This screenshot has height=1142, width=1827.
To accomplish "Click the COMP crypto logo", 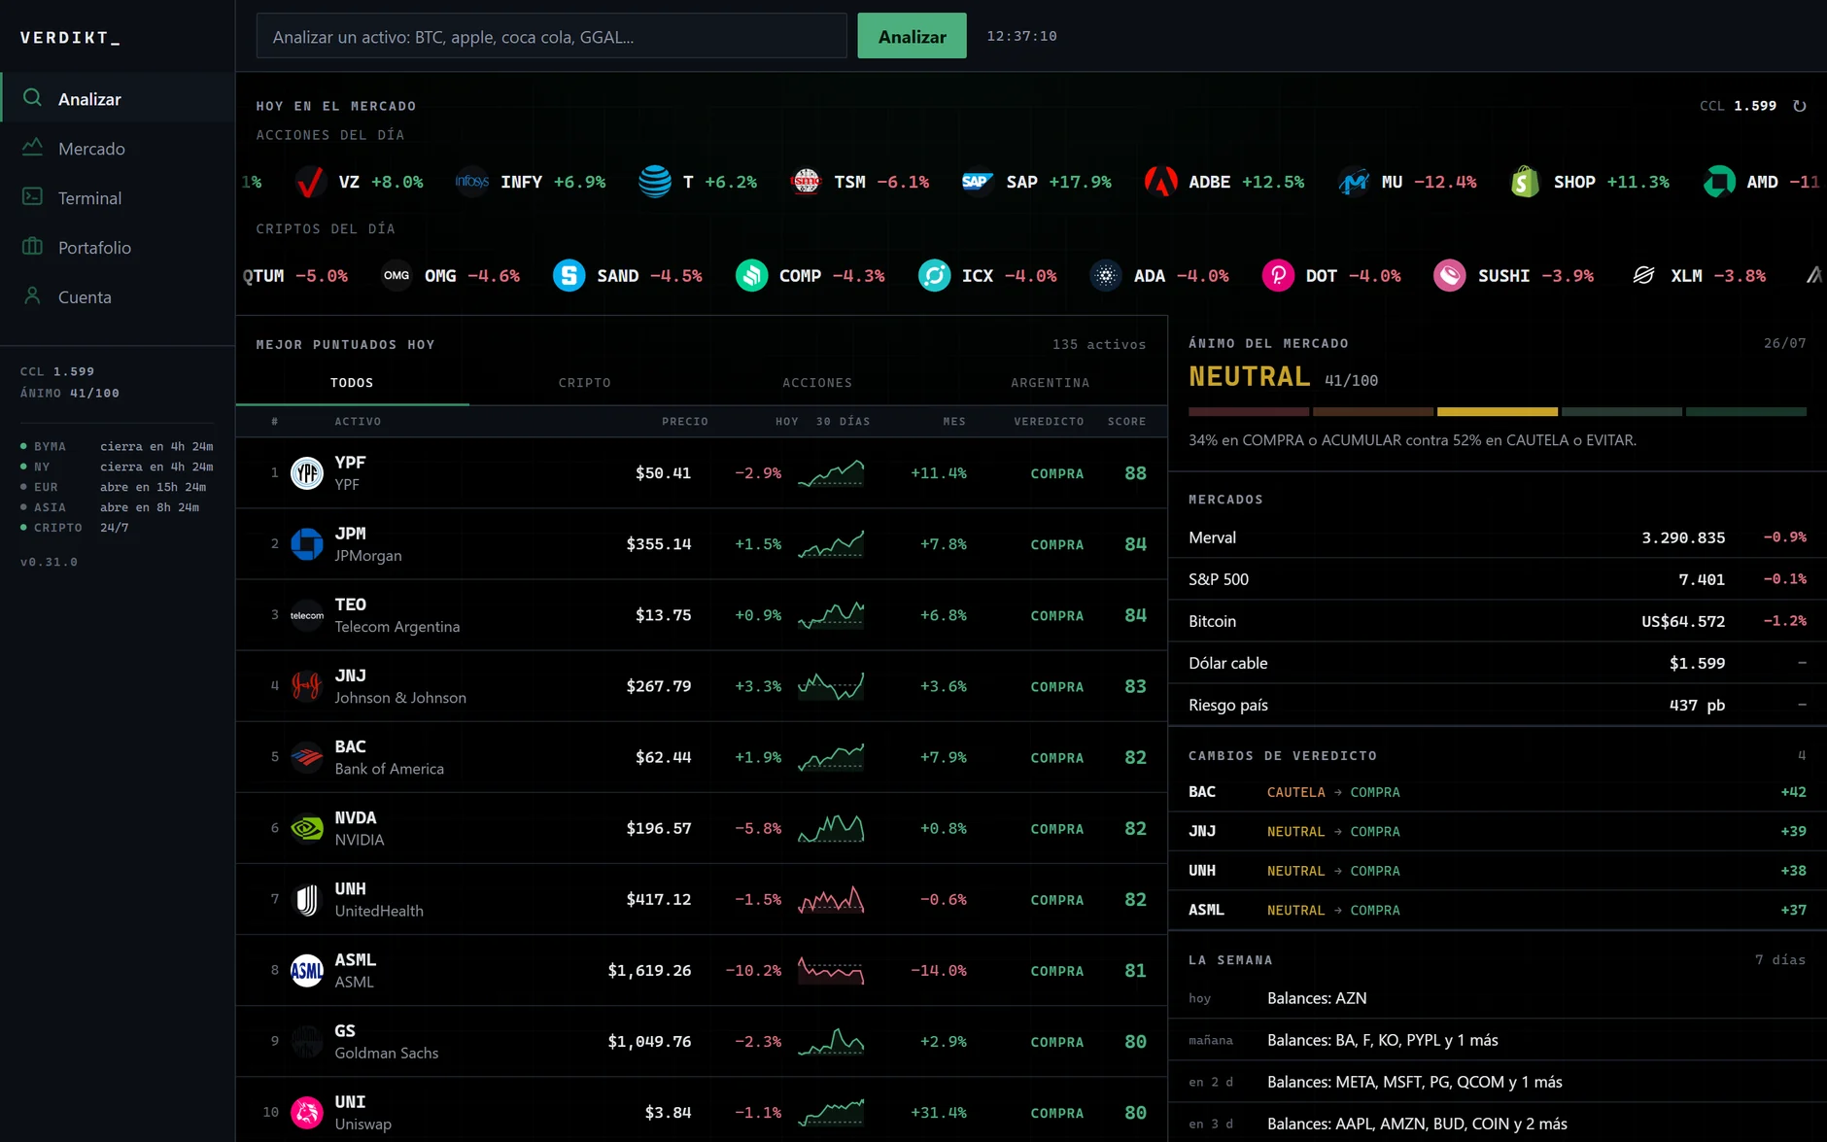I will click(752, 276).
